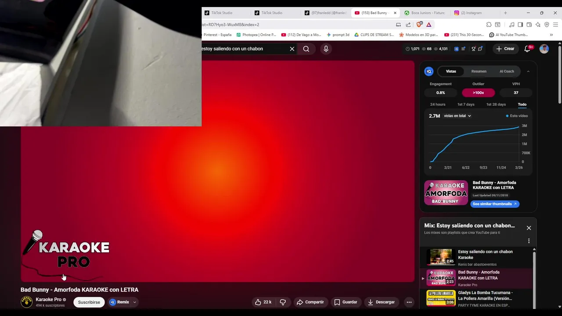Dislike the video with thumbs down

pyautogui.click(x=283, y=302)
